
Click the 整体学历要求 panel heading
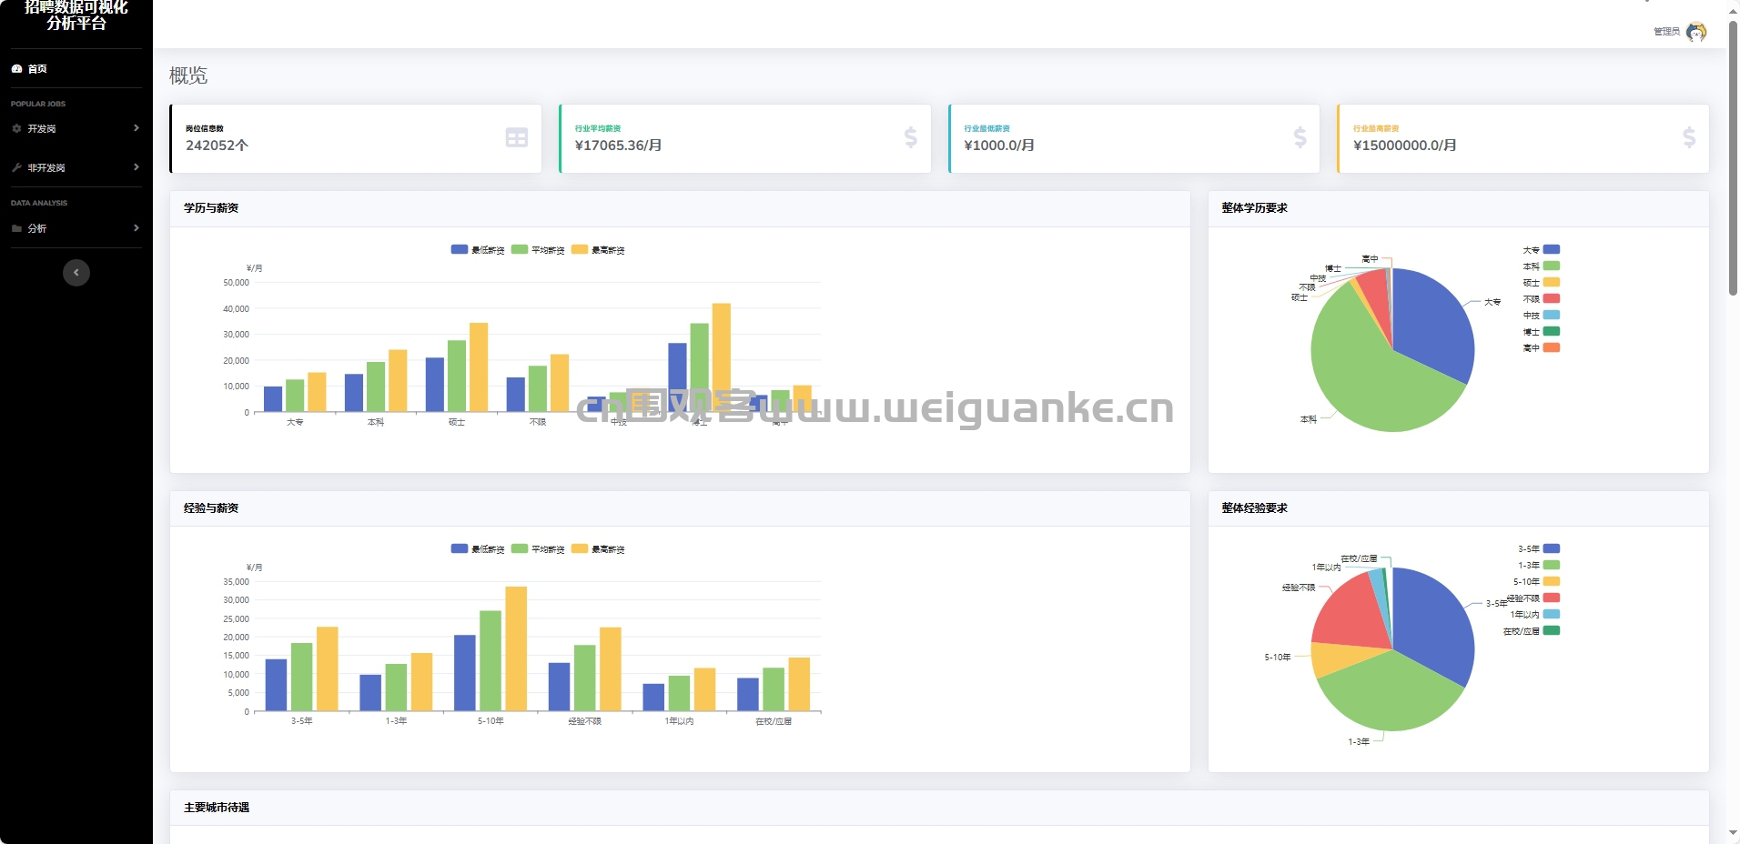pyautogui.click(x=1254, y=208)
